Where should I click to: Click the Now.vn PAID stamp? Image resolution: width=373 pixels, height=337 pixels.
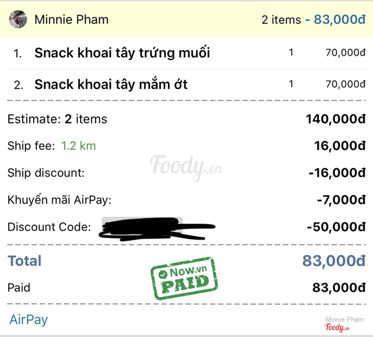(184, 278)
